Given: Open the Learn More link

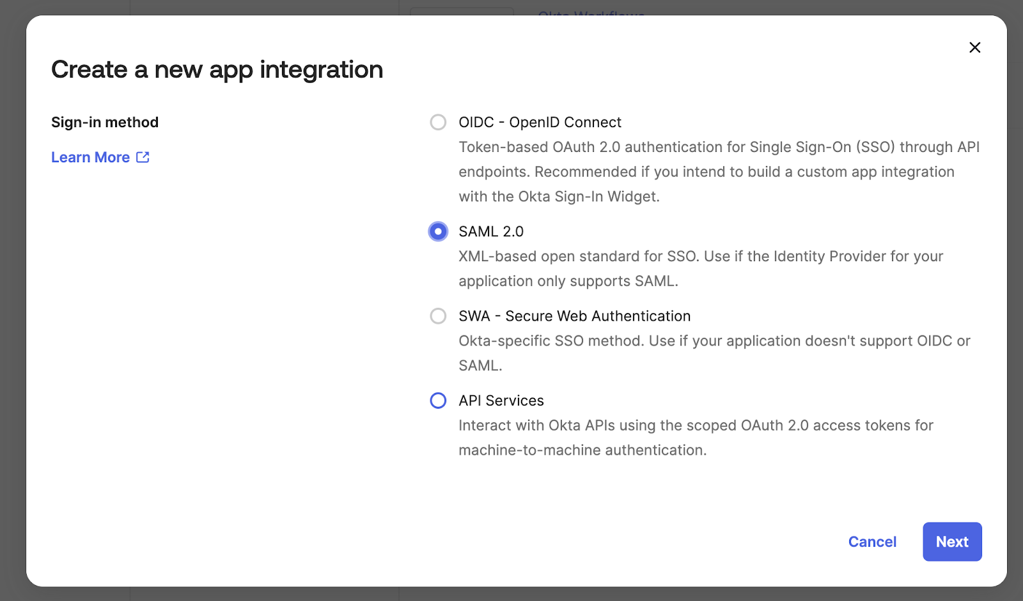Looking at the screenshot, I should [x=90, y=157].
